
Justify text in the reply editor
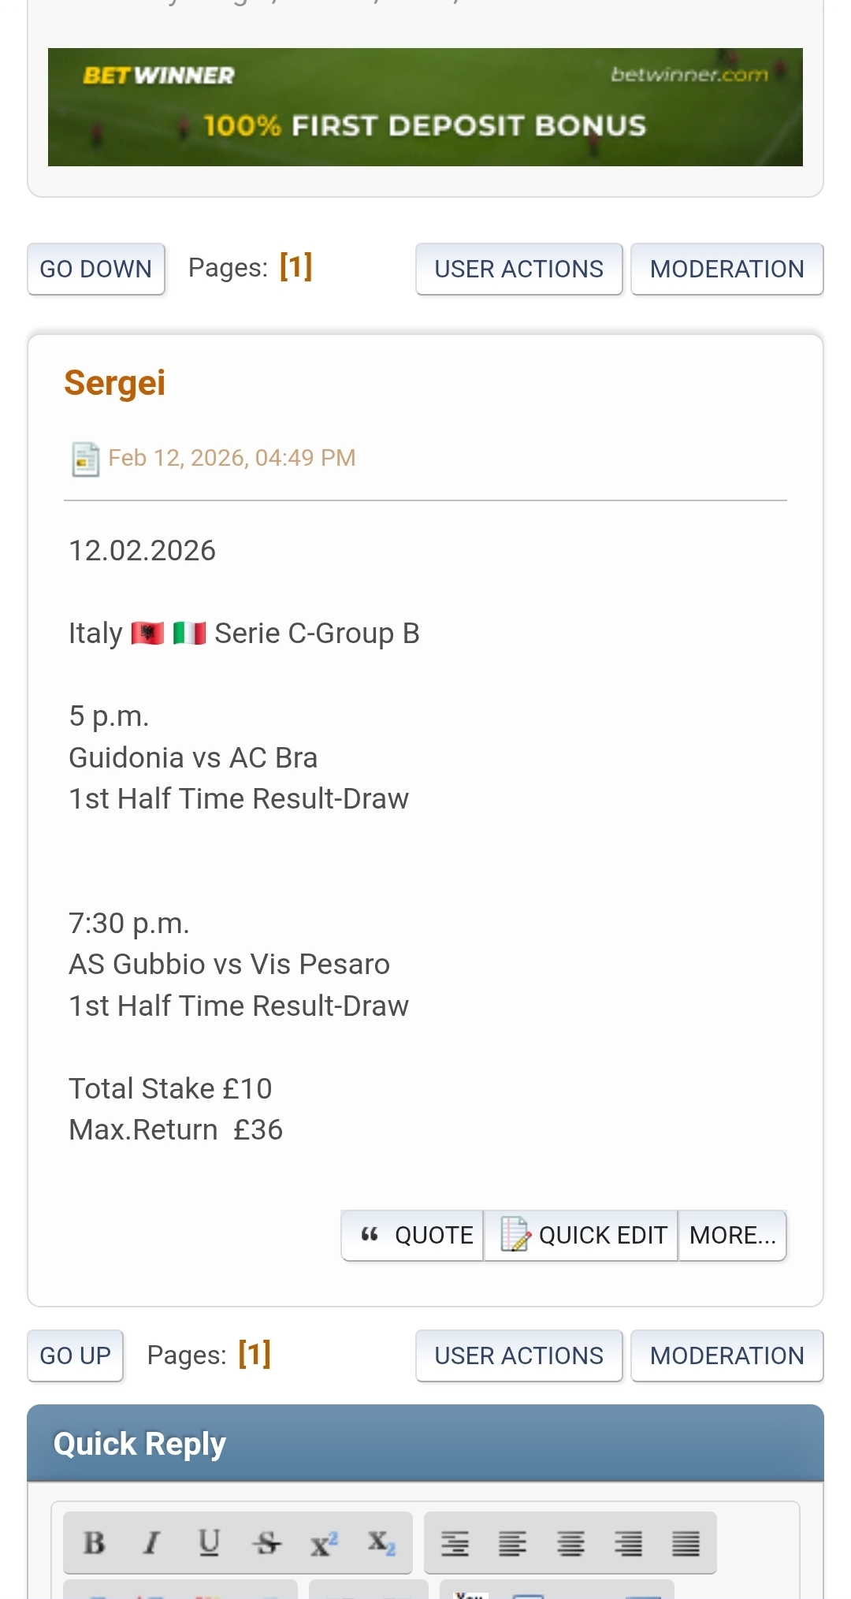[x=686, y=1543]
